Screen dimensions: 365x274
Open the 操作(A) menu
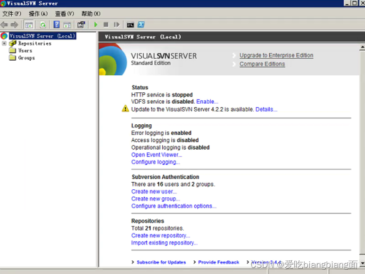tap(38, 14)
